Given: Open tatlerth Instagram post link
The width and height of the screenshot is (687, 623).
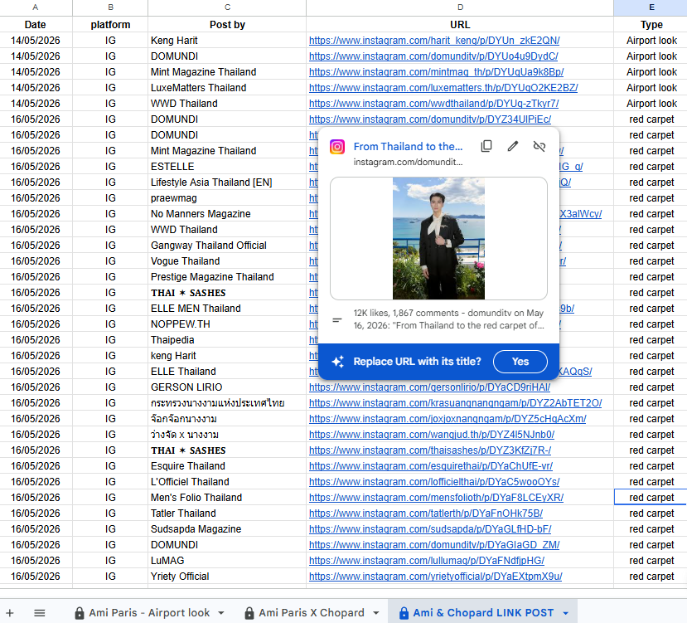Looking at the screenshot, I should pos(426,513).
